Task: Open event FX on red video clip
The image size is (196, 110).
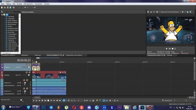Action: [x=63, y=72]
